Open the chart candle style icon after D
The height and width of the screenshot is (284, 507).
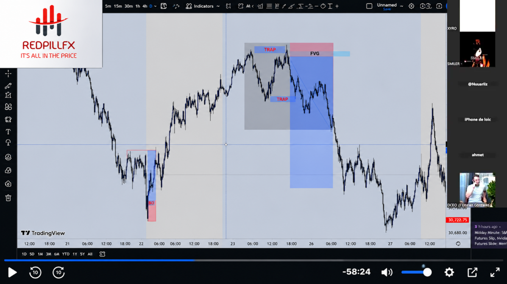point(164,6)
